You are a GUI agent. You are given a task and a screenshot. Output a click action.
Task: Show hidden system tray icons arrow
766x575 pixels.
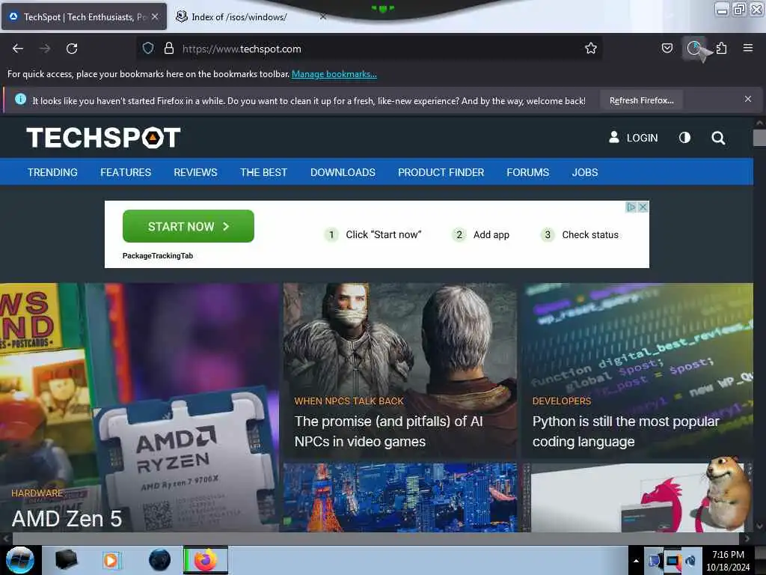click(636, 561)
